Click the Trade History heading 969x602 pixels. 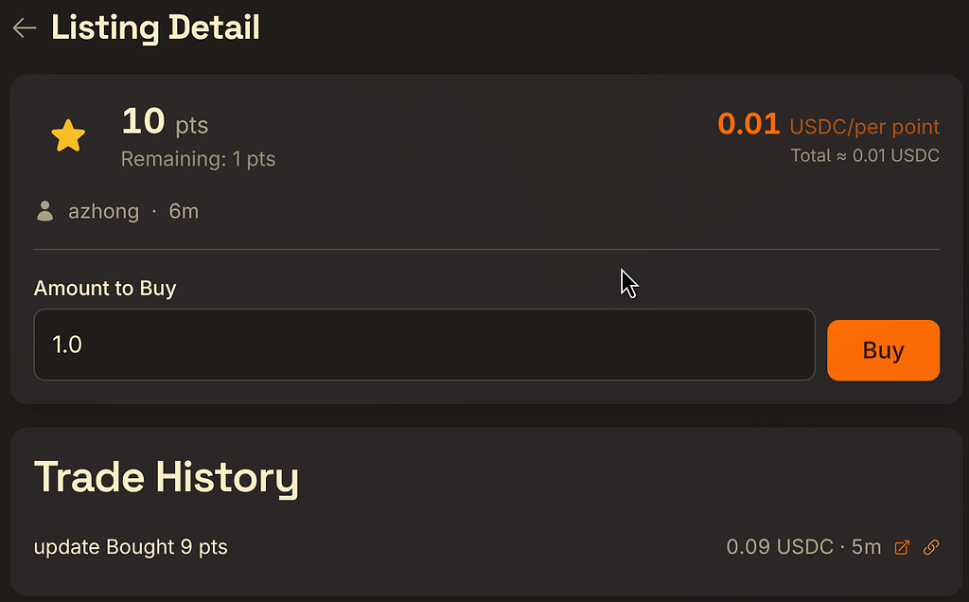point(167,477)
